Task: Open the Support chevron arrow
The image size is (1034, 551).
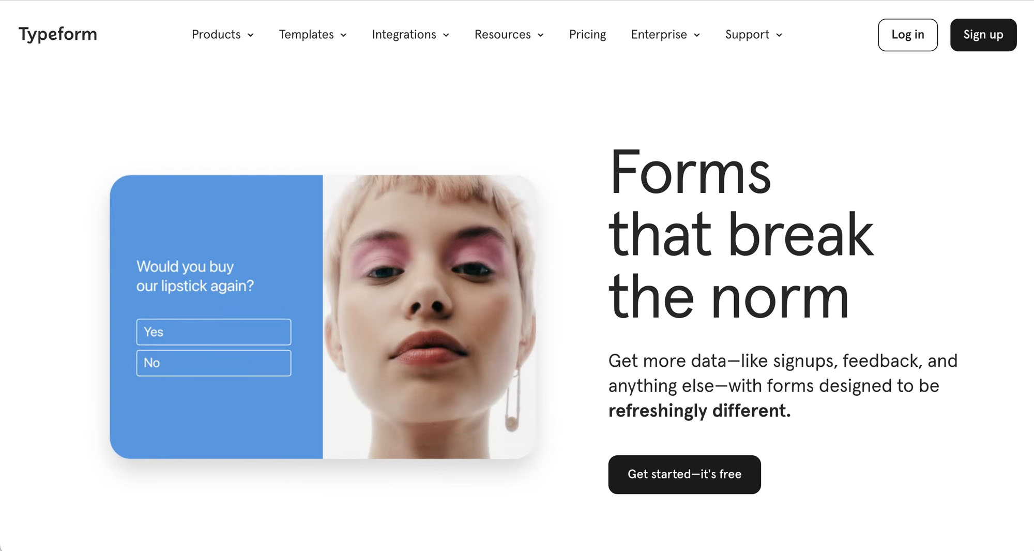Action: coord(779,35)
